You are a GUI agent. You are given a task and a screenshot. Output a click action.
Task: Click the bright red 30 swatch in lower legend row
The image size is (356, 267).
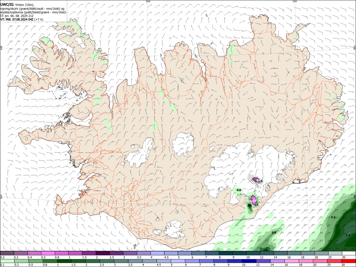coord(349,261)
